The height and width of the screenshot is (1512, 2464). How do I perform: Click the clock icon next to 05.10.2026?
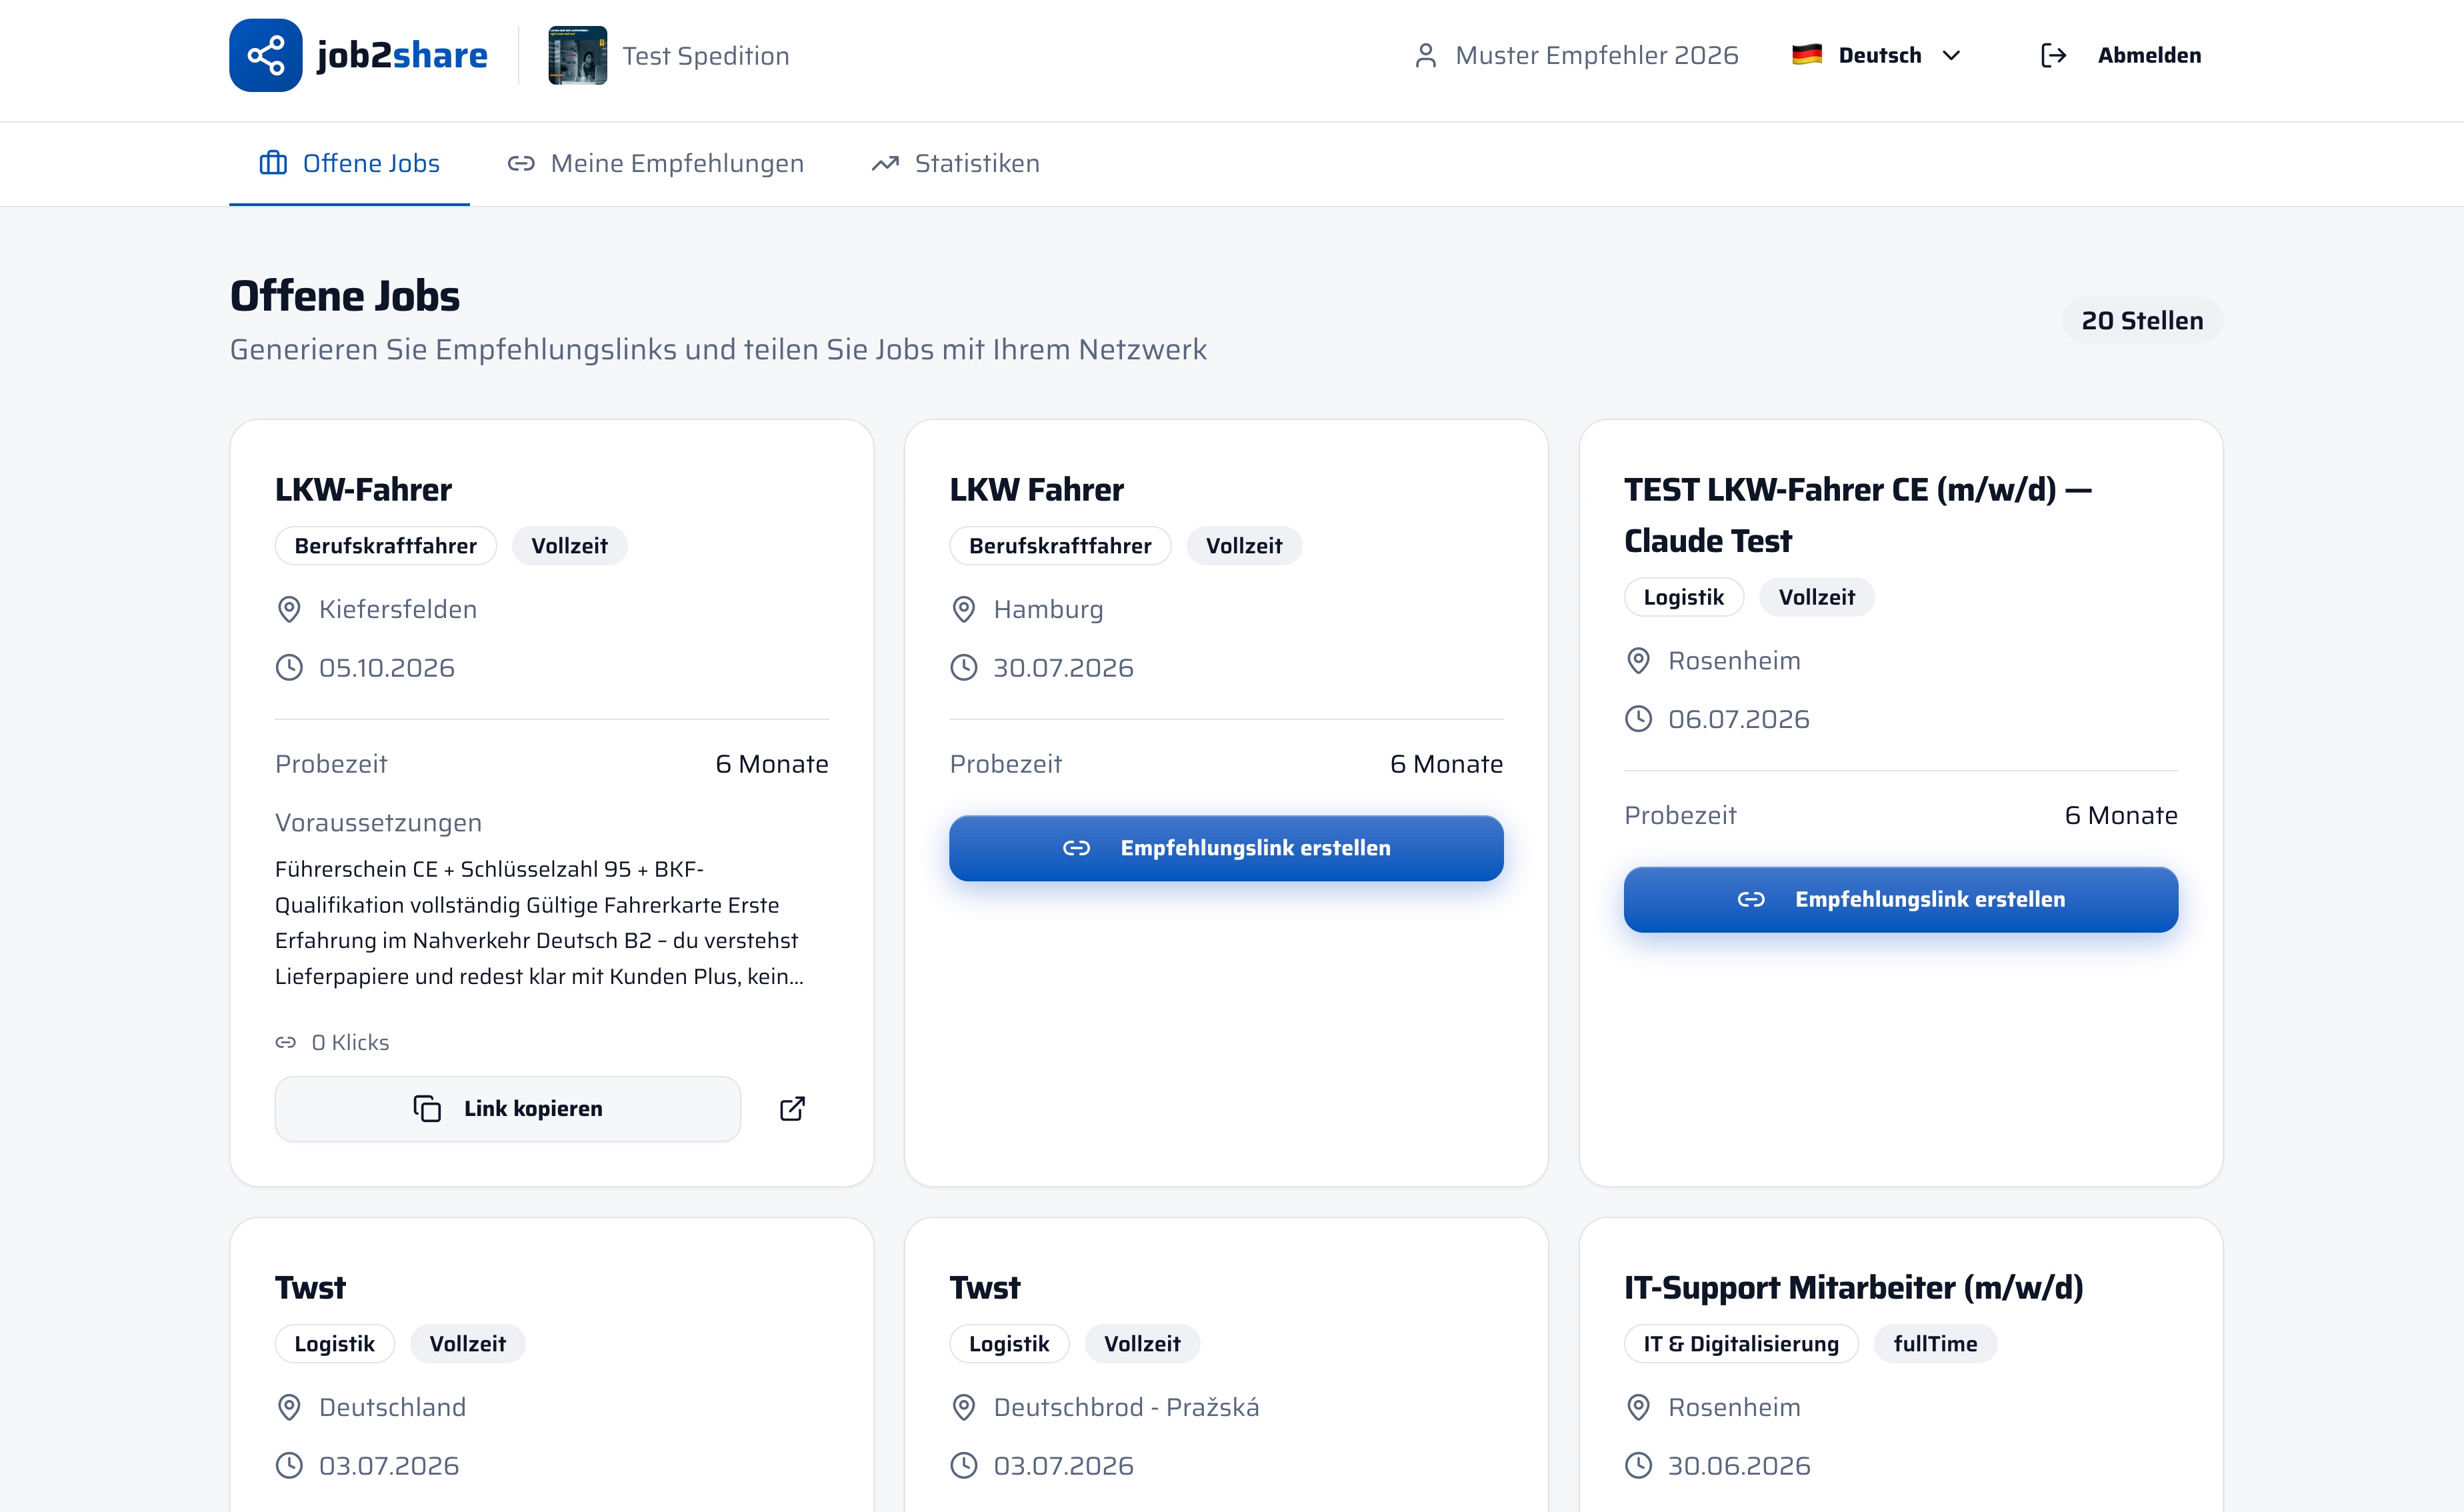pyautogui.click(x=289, y=667)
